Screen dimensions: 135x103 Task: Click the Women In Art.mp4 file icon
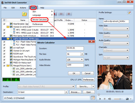[x=11, y=51]
